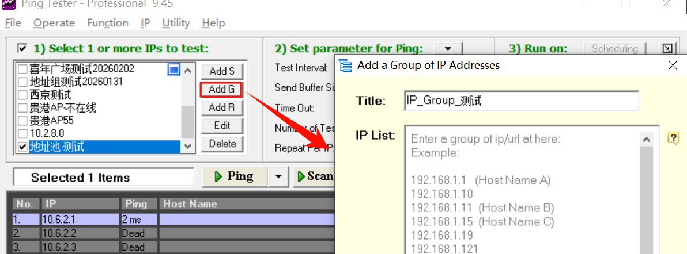Expand the Set parameter for Ping dropdown
Image resolution: width=687 pixels, height=254 pixels.
coord(447,49)
